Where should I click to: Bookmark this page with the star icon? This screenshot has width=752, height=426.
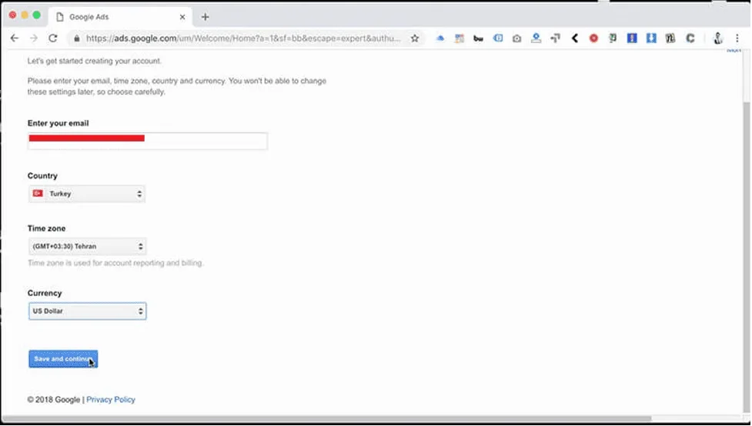[x=415, y=38]
